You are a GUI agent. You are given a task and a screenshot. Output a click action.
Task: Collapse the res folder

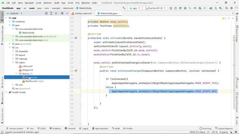(10, 48)
